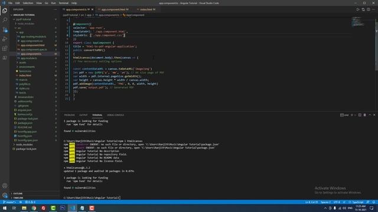
Task: Split the editor to the right
Action: [369, 9]
